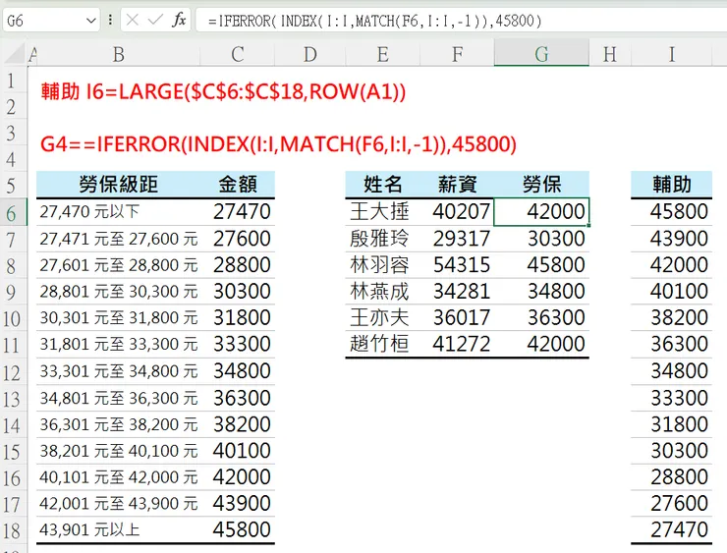The width and height of the screenshot is (727, 553).
Task: Click selected cell G6 showing 42000
Action: pos(541,212)
